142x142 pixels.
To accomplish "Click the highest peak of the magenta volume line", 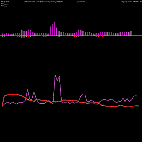I will pos(55,75).
